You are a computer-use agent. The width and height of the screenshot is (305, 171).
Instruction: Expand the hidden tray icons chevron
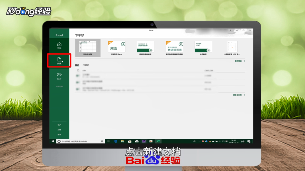199,141
